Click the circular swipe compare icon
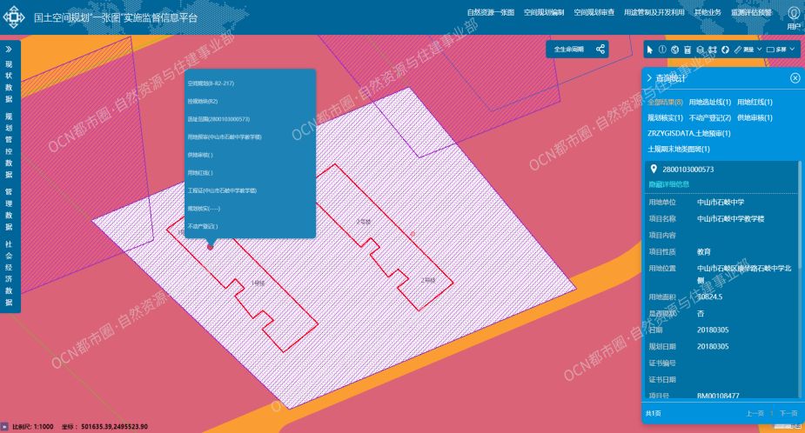 pos(725,50)
